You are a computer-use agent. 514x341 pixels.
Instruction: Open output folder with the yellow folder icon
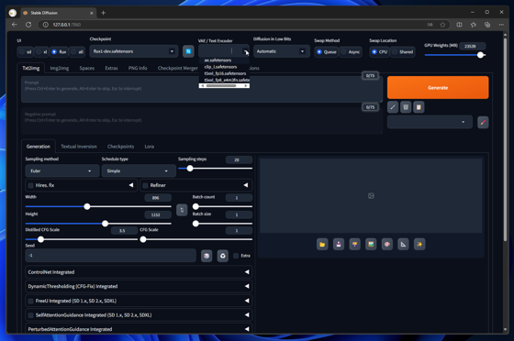[322, 244]
